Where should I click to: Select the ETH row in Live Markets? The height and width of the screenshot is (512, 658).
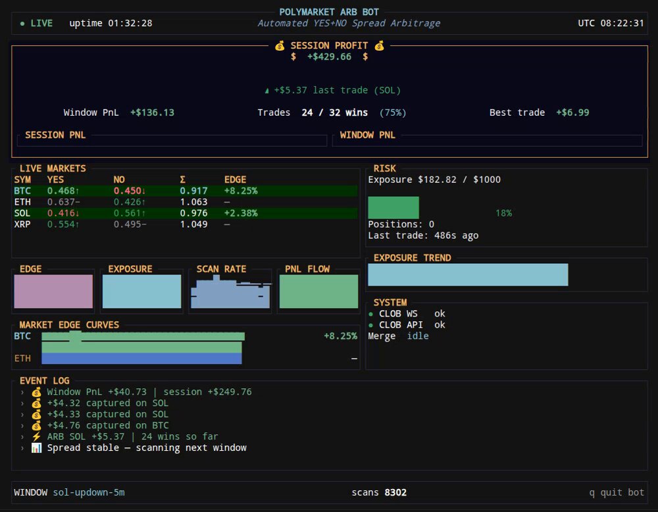pyautogui.click(x=186, y=202)
